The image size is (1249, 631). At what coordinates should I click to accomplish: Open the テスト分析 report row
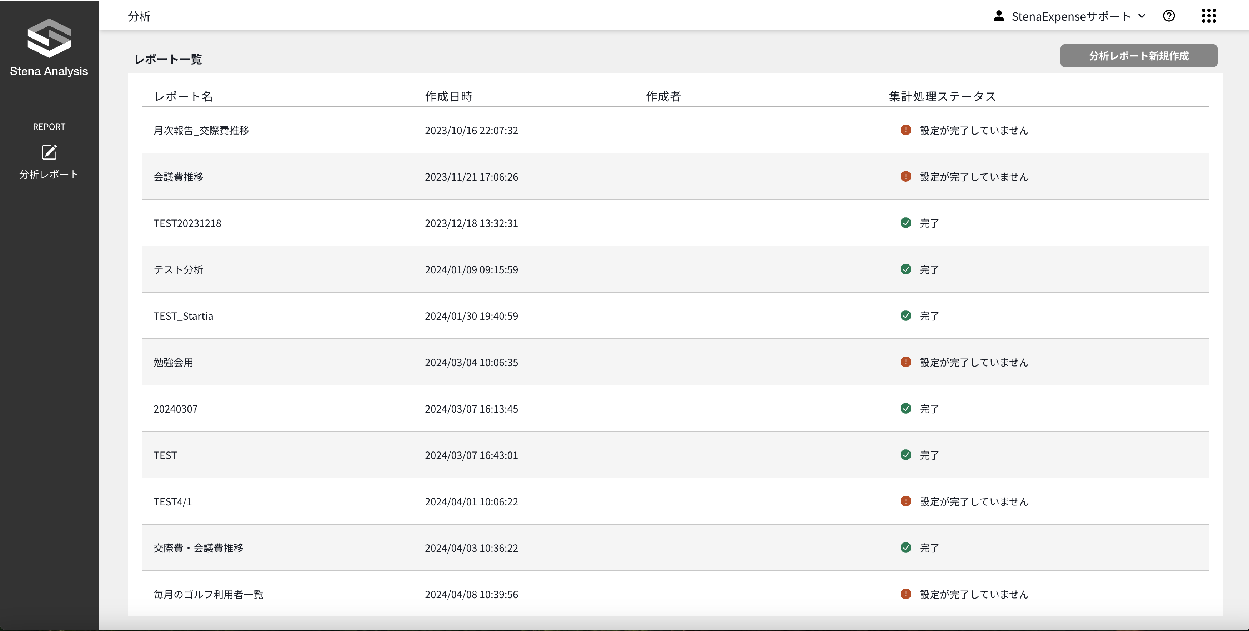[x=179, y=270]
